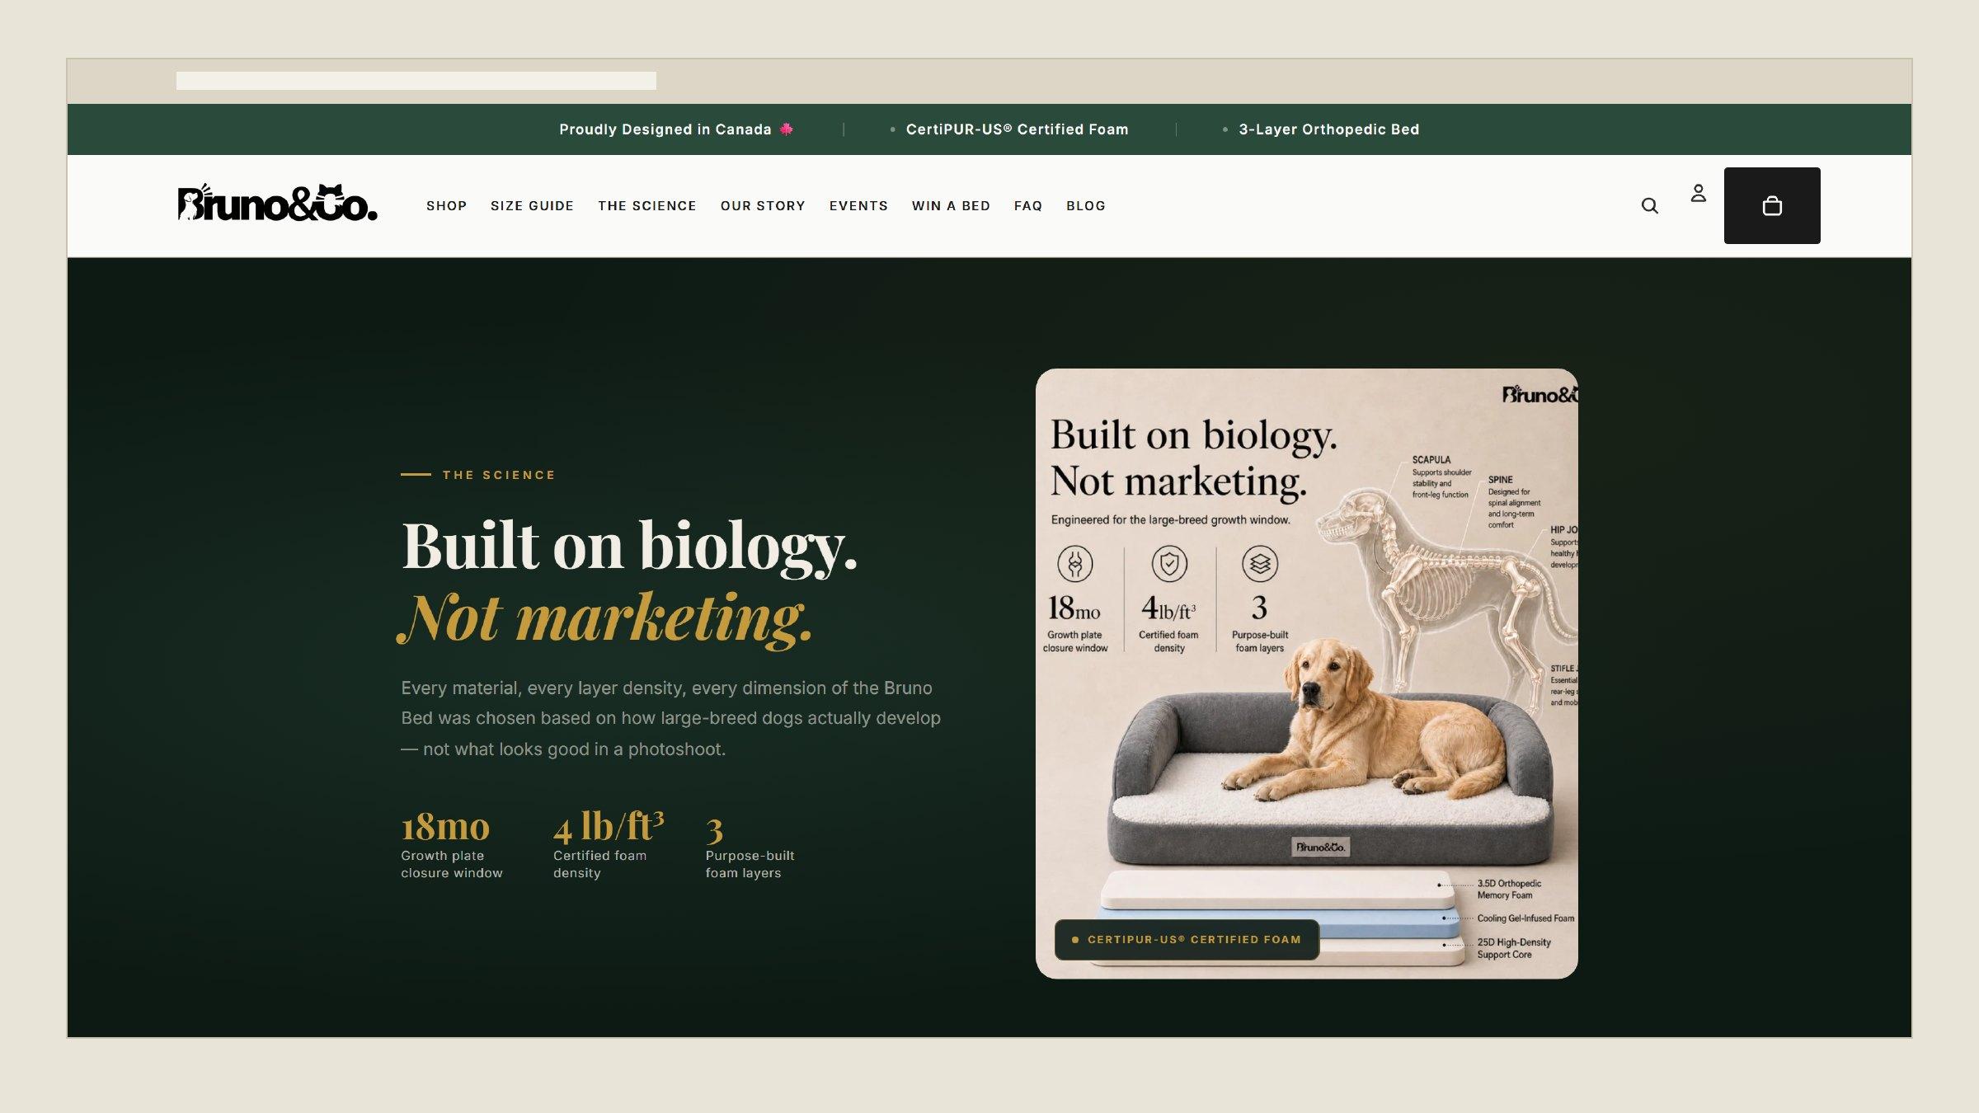Click the 'SCAPULA' label in infographic

(1431, 460)
